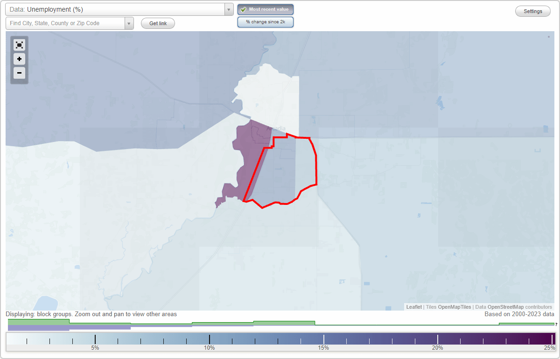The width and height of the screenshot is (560, 359).
Task: Click the fit-to-extent map control
Action: (19, 45)
